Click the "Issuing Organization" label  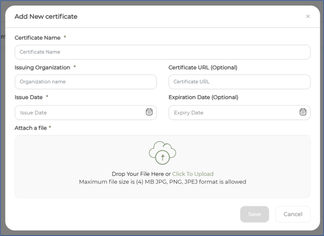[x=42, y=68]
